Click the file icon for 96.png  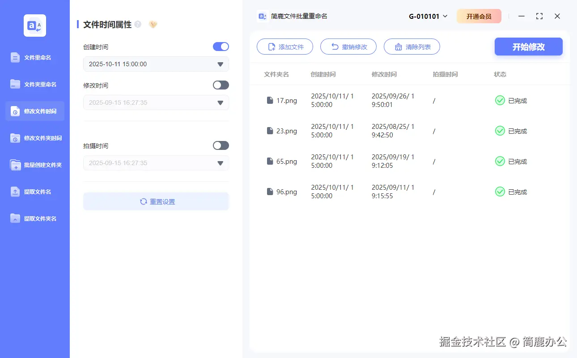[x=270, y=192]
